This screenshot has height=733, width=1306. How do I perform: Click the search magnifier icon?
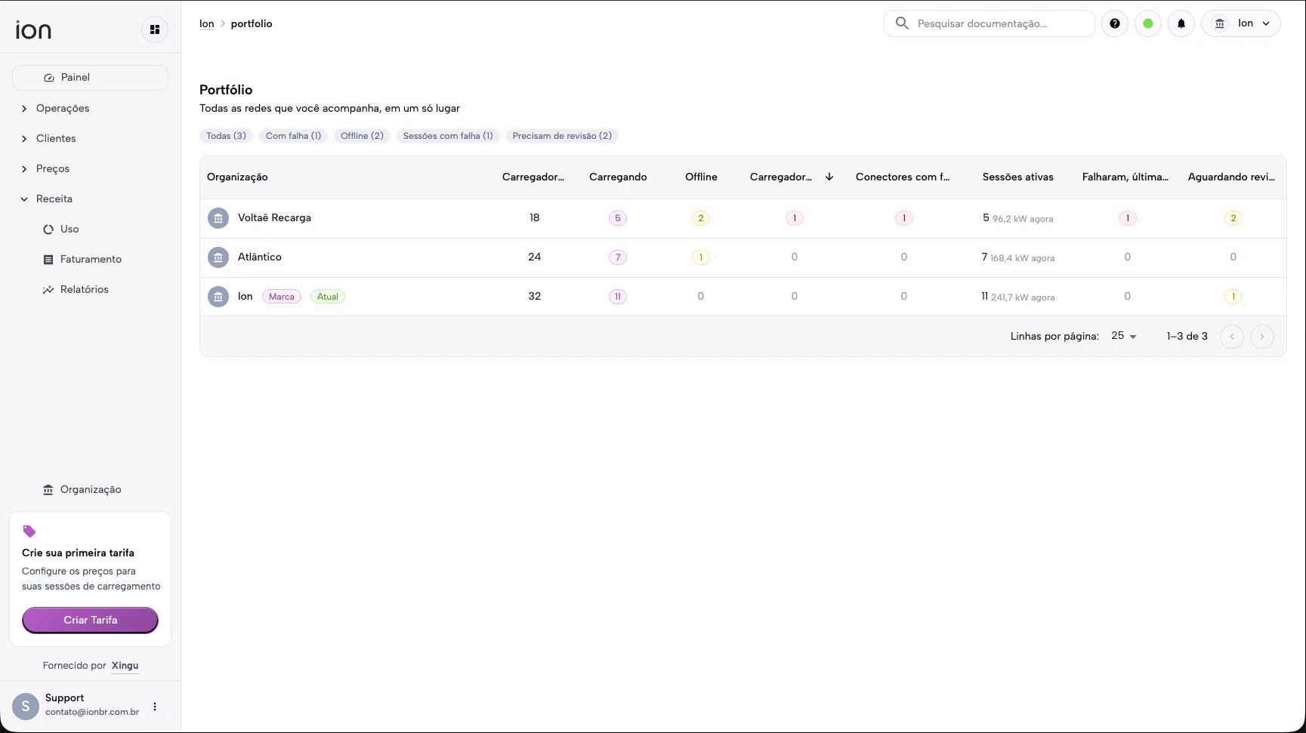tap(902, 23)
